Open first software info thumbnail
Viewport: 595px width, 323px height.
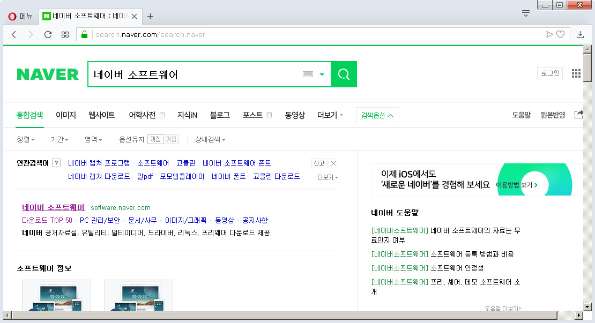(56, 296)
